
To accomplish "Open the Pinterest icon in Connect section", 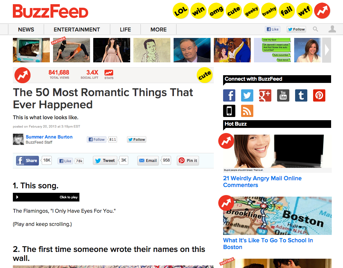I will click(319, 95).
